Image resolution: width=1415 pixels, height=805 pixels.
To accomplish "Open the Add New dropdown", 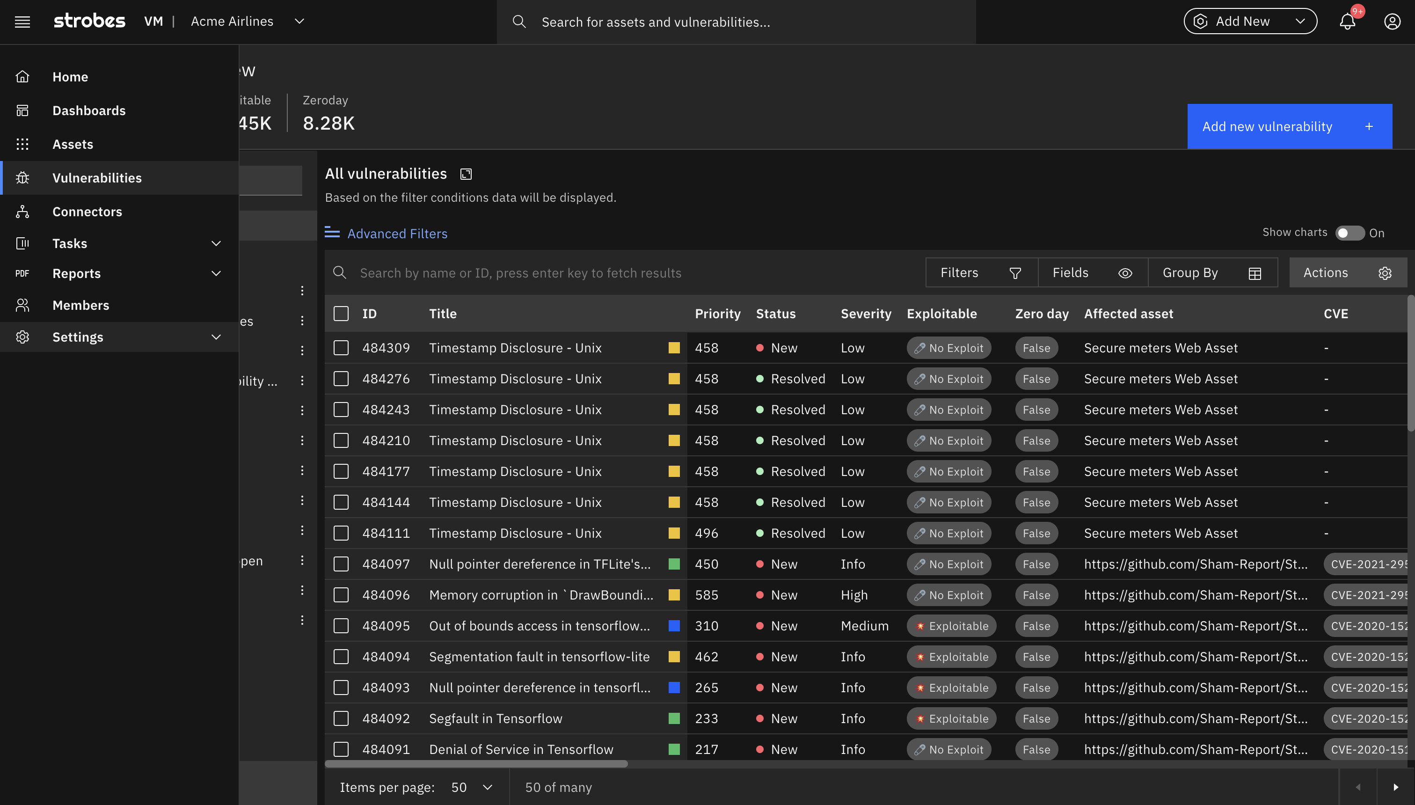I will [x=1250, y=21].
